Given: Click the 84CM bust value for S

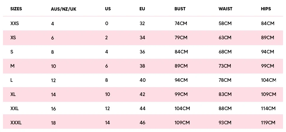Looking at the screenshot, I should click(x=181, y=52).
